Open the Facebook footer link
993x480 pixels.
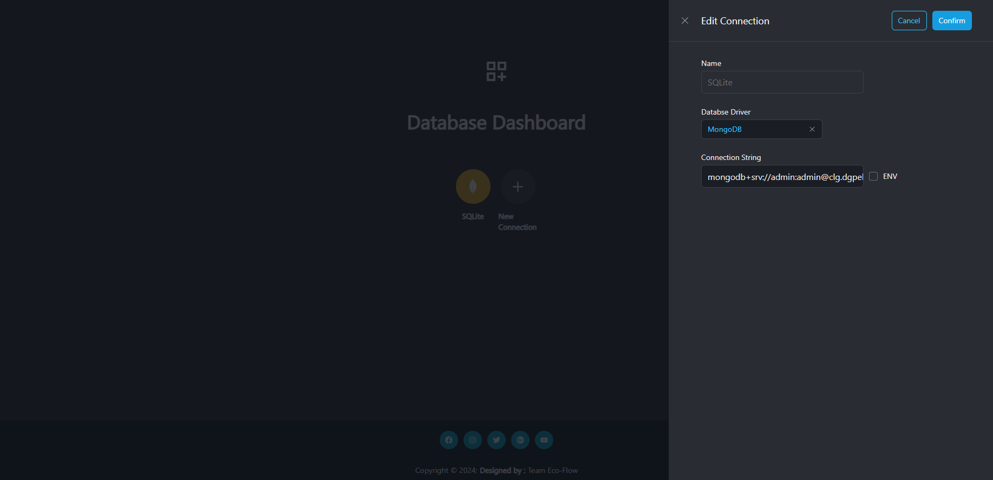(449, 440)
